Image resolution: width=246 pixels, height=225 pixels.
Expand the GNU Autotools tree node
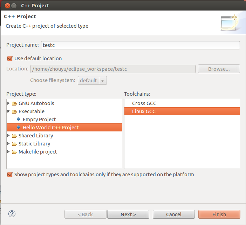(x=9, y=103)
